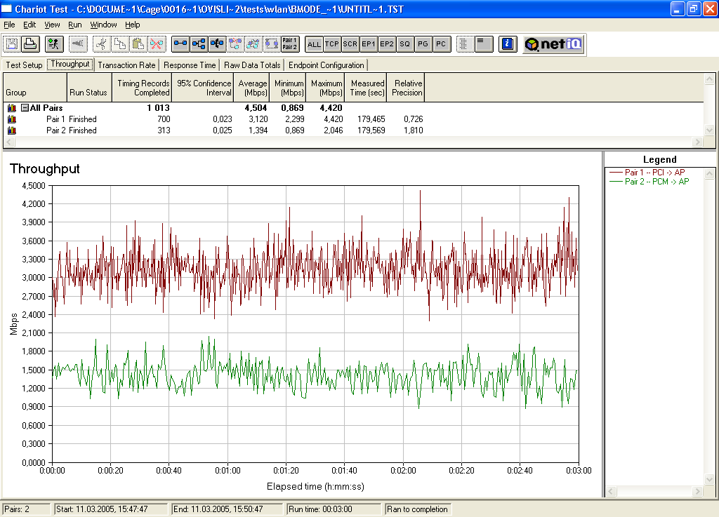Open the Window menu
The height and width of the screenshot is (517, 719).
[103, 25]
